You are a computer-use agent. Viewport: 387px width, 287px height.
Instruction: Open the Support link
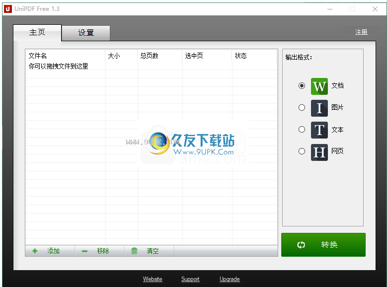click(190, 279)
